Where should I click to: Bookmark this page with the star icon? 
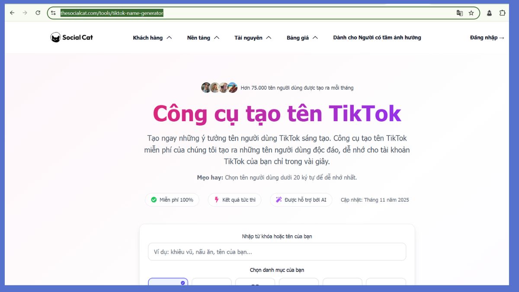tap(471, 13)
